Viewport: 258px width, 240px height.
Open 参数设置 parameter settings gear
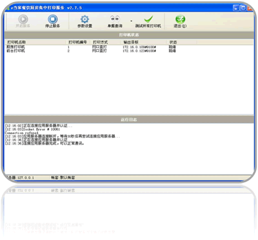coord(85,22)
